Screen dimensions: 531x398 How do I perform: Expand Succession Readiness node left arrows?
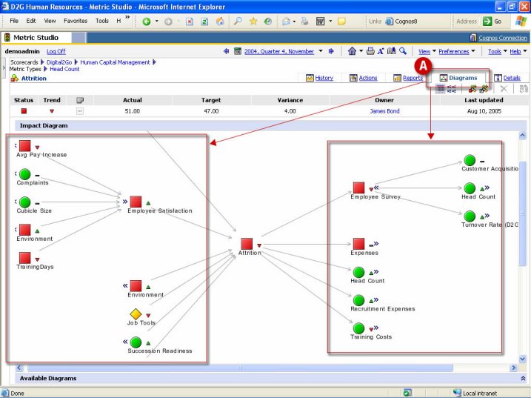click(125, 342)
